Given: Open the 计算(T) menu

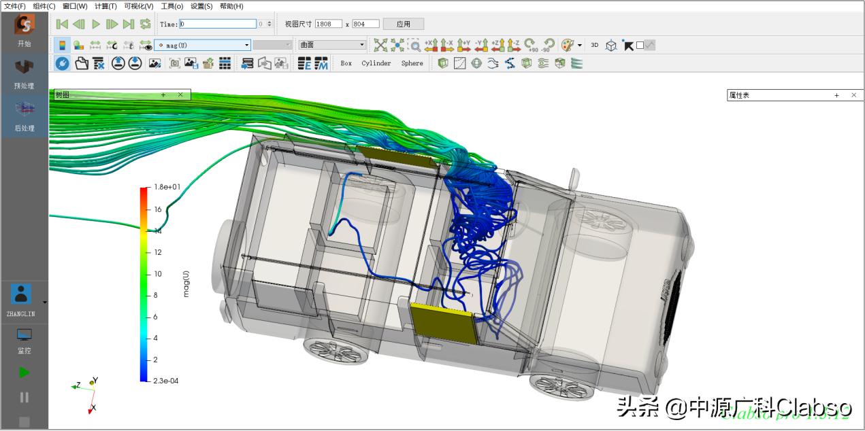Looking at the screenshot, I should coord(105,6).
